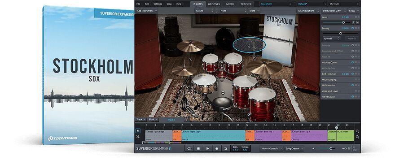Enable the Reverse effect
This screenshot has height=164, width=404.
[352, 45]
